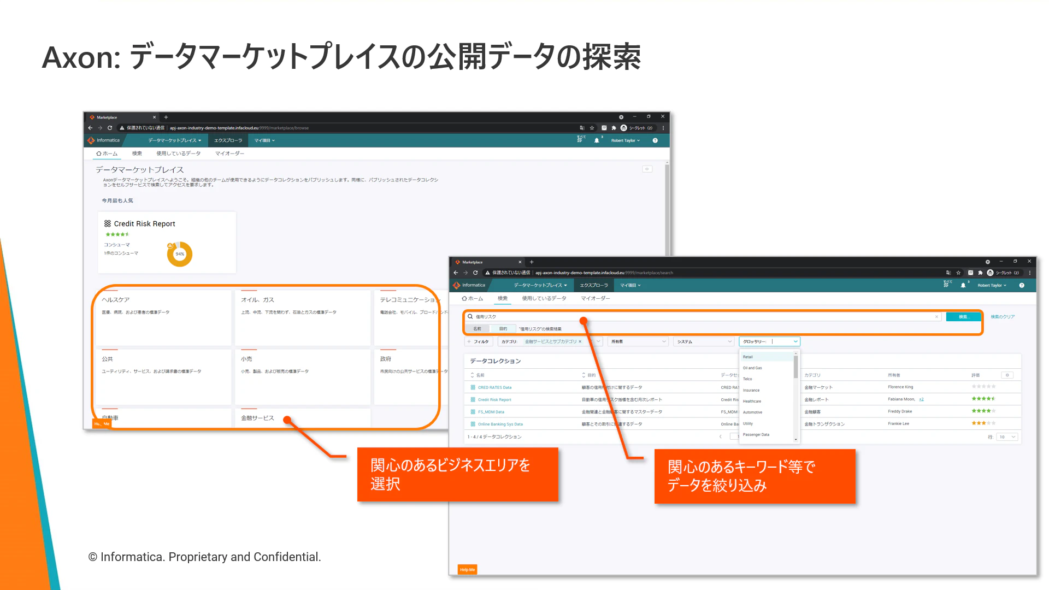Switch to the 検索 tab in the browse window
Viewport: 1049px width, 590px height.
pyautogui.click(x=137, y=154)
